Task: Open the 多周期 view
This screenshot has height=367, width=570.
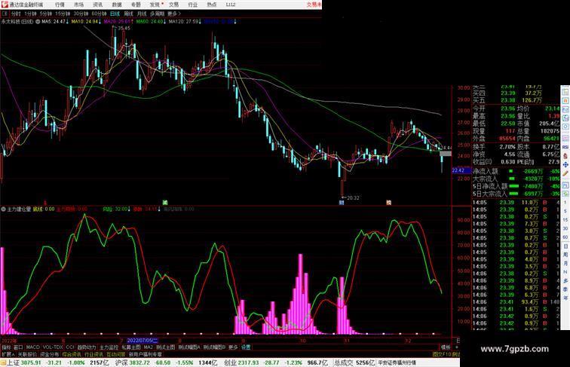Action: pyautogui.click(x=157, y=14)
